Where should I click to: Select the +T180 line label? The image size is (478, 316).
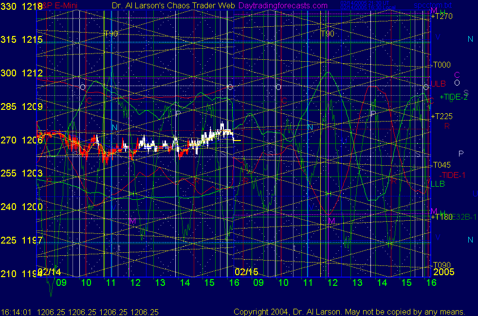coord(441,217)
